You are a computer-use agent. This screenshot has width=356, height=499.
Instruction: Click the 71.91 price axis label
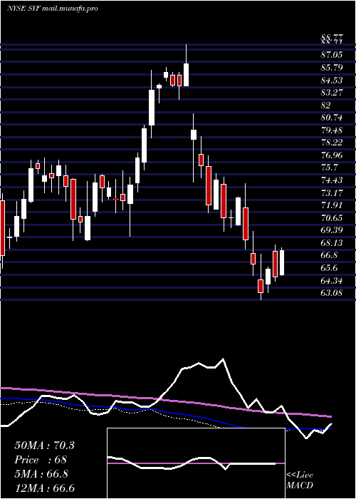(x=332, y=205)
